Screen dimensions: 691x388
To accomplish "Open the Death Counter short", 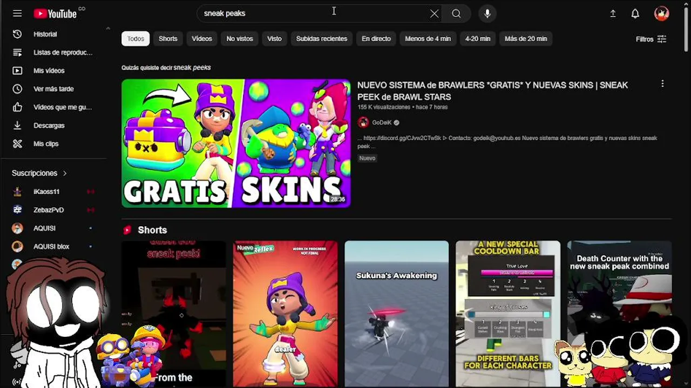I will pyautogui.click(x=619, y=314).
